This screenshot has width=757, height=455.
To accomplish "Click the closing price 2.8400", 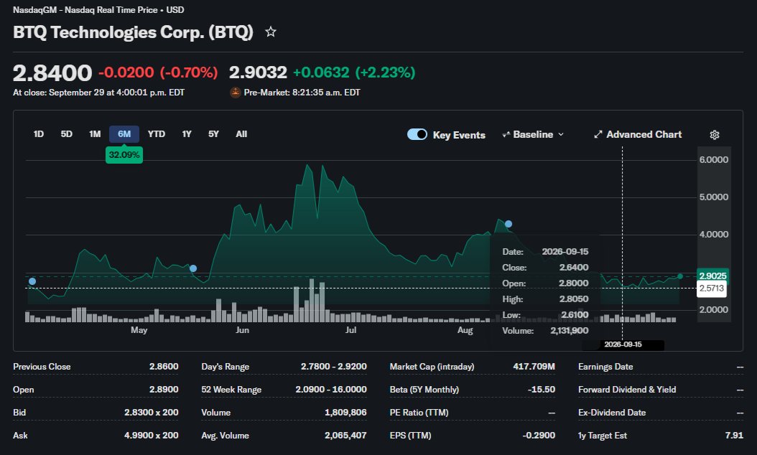I will [x=52, y=73].
